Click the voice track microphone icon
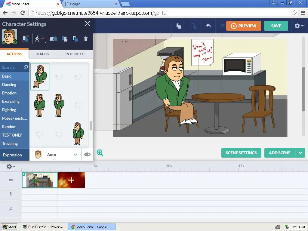The height and width of the screenshot is (231, 308). [x=11, y=194]
